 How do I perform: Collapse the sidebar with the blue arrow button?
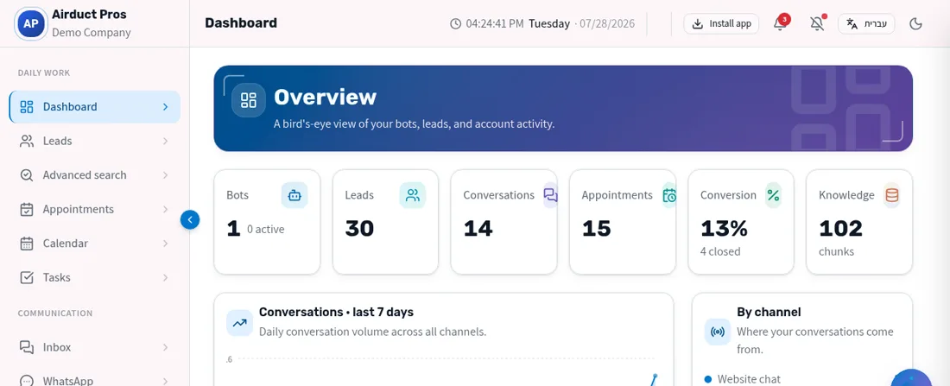click(x=190, y=219)
